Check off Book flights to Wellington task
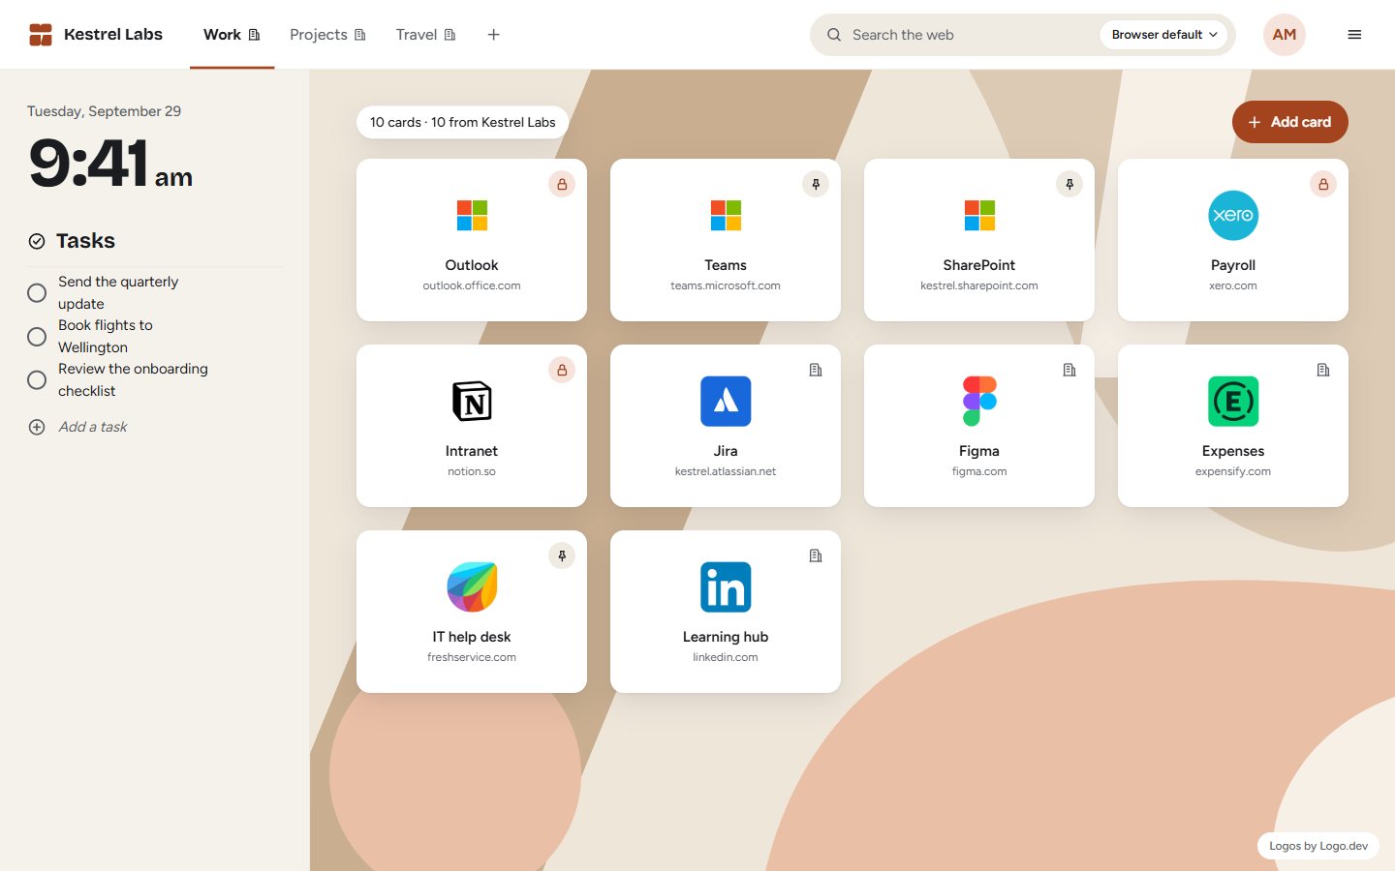The height and width of the screenshot is (871, 1395). tap(37, 336)
